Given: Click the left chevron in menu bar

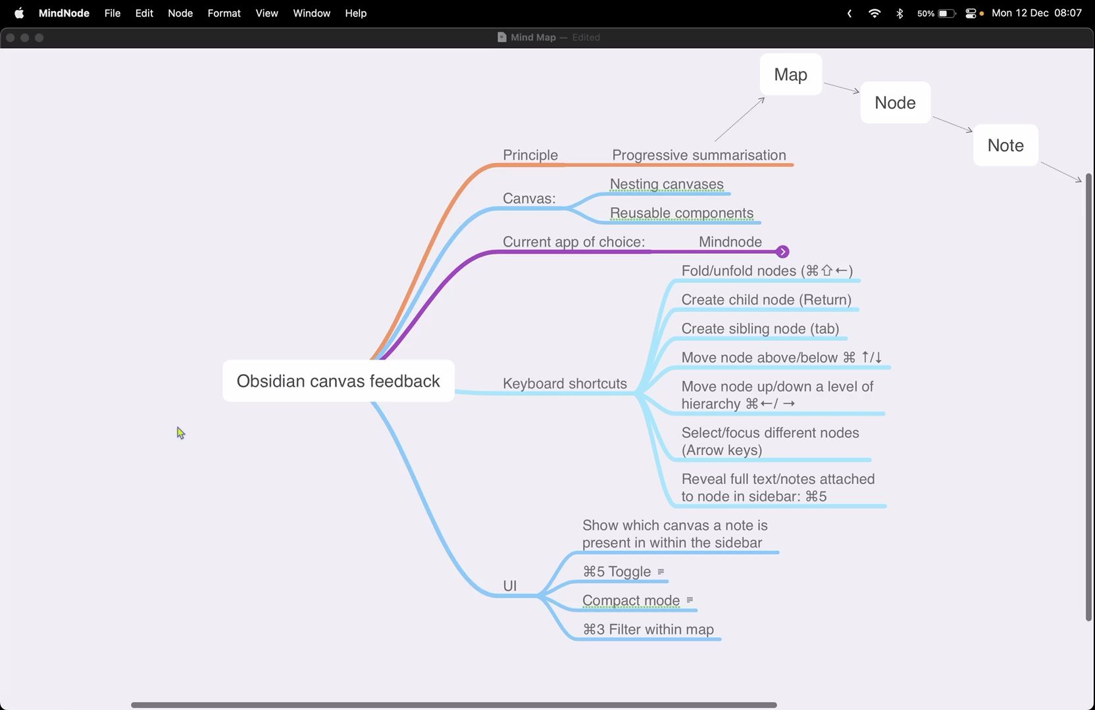Looking at the screenshot, I should [850, 13].
